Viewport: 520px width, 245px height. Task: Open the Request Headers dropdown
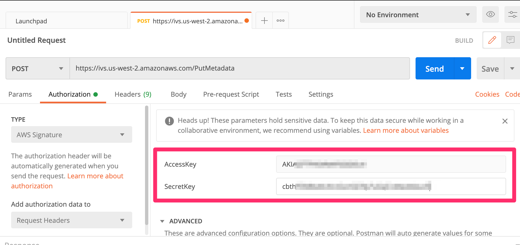(x=72, y=220)
